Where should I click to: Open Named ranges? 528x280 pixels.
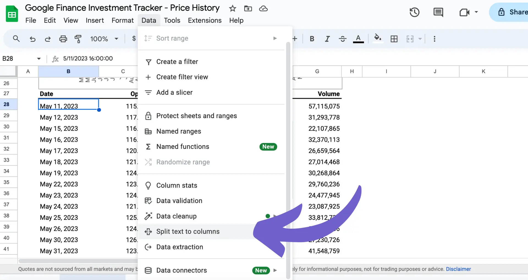point(211,131)
